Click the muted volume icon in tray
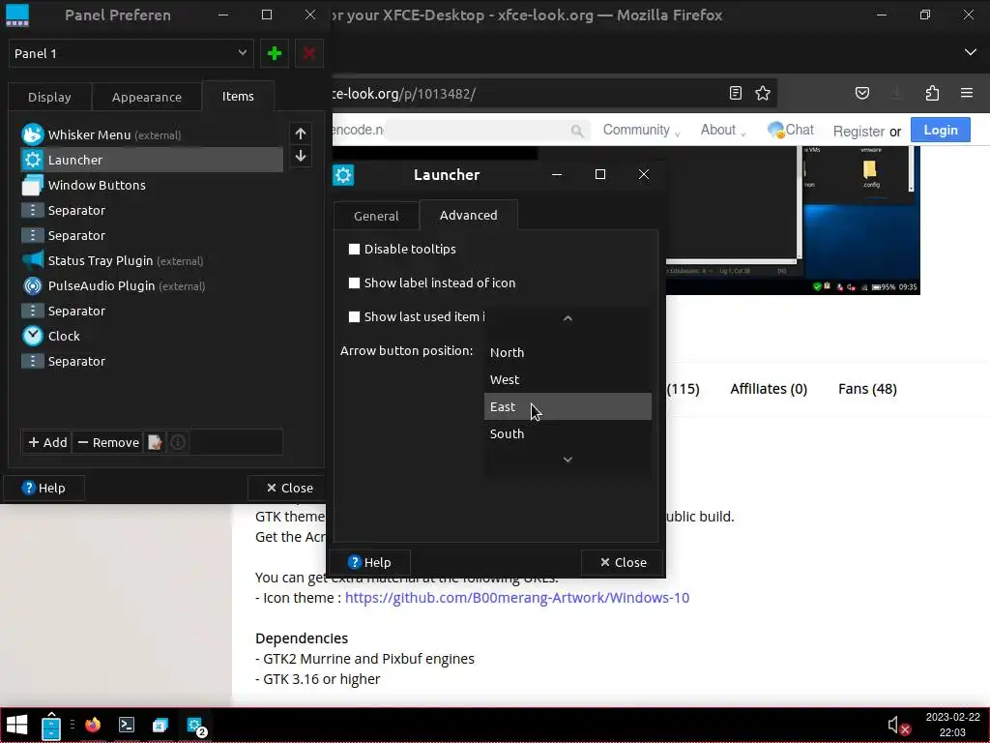 [898, 726]
